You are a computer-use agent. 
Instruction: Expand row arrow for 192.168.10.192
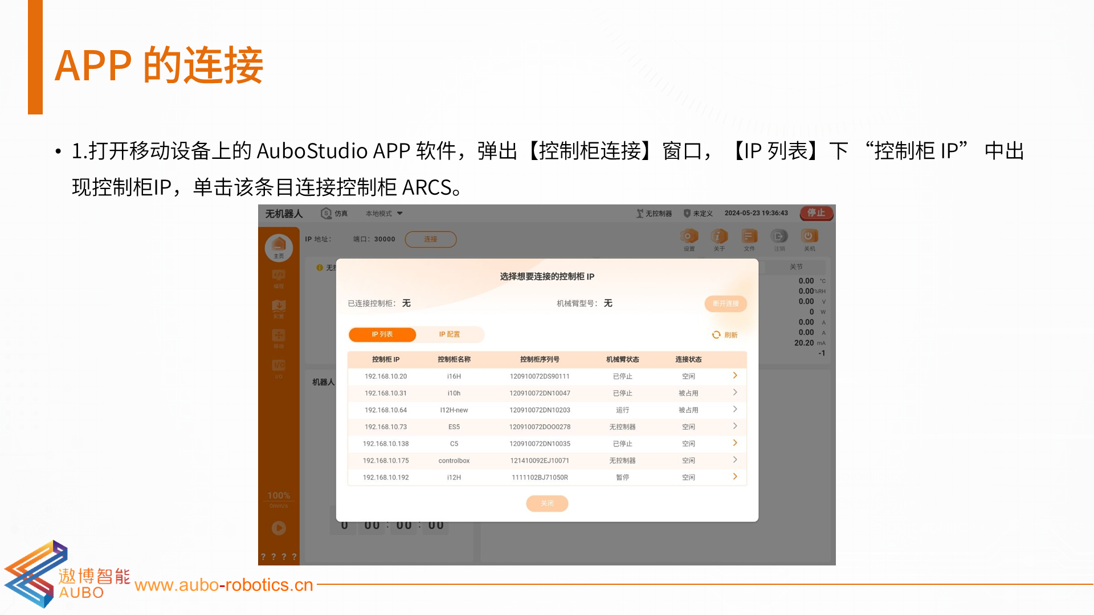pyautogui.click(x=735, y=477)
